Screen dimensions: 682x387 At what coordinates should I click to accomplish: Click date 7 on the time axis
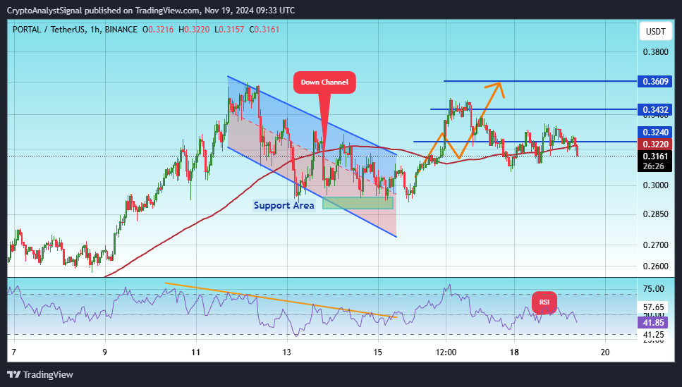click(14, 352)
